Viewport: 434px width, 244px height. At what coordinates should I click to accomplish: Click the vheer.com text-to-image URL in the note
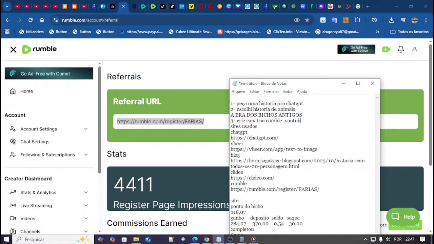click(274, 149)
